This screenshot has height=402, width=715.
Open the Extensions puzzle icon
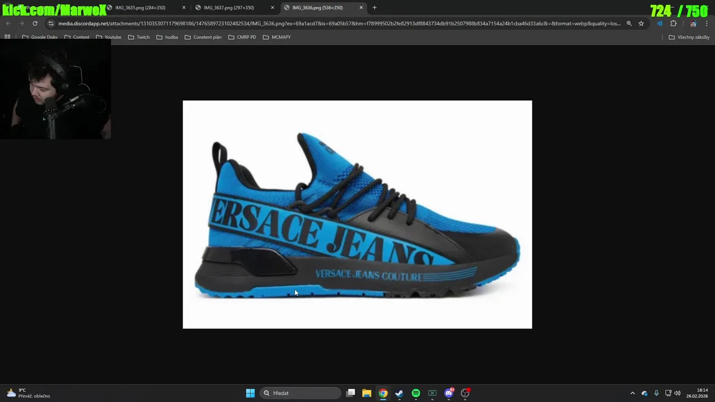[673, 23]
